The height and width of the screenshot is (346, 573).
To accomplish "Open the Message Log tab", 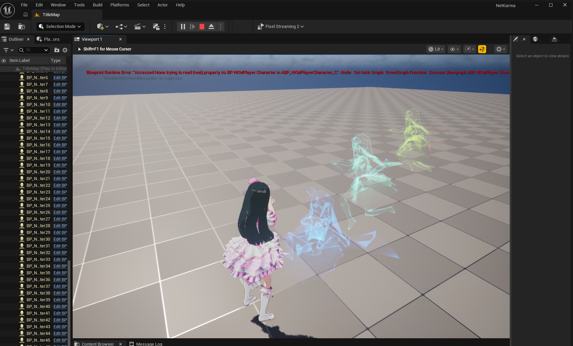I will click(146, 344).
